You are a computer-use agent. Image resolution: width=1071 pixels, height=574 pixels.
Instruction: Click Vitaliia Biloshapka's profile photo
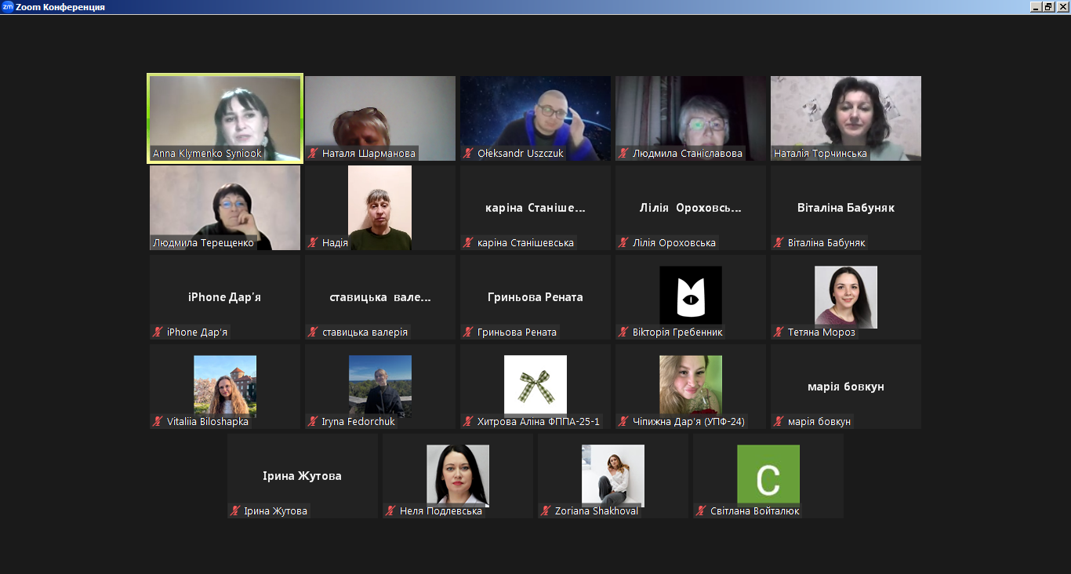point(225,384)
